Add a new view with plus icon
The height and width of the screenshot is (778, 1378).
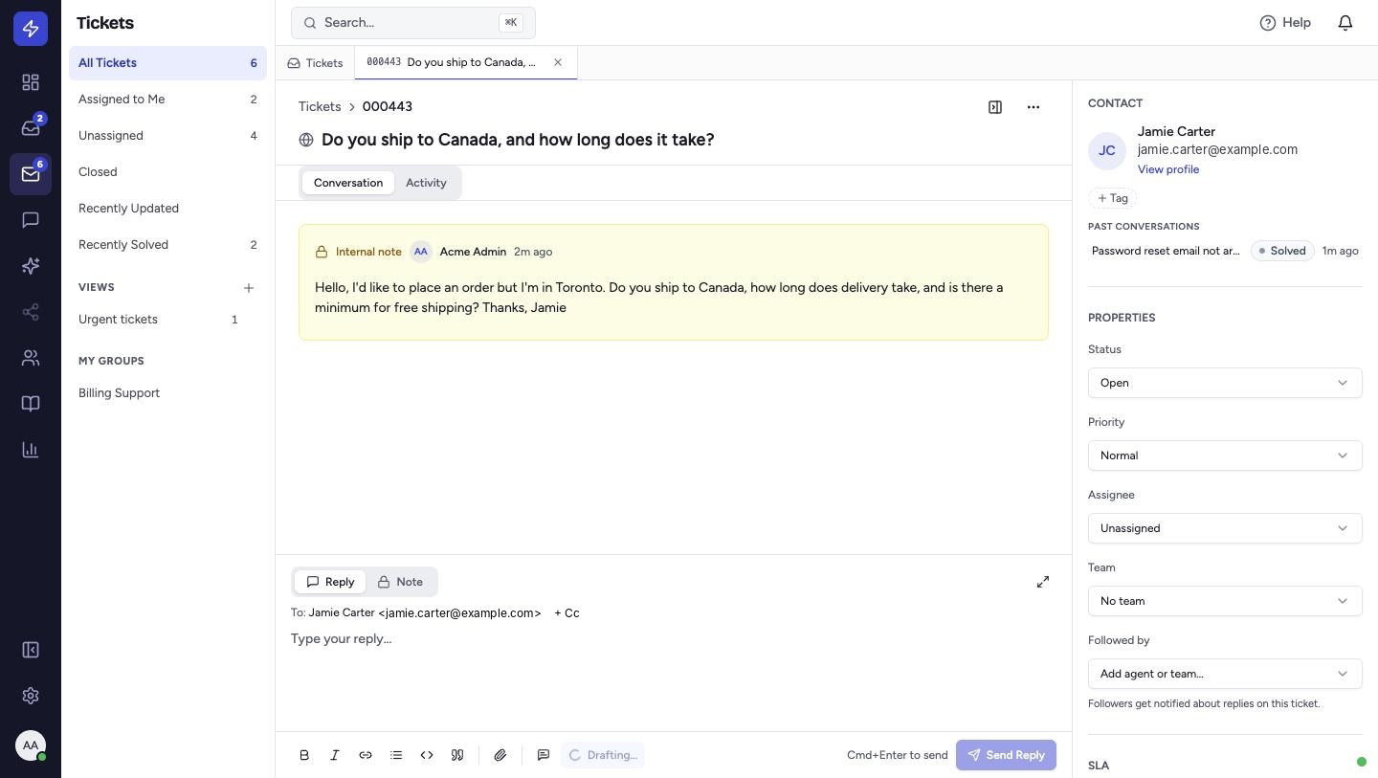coord(249,288)
